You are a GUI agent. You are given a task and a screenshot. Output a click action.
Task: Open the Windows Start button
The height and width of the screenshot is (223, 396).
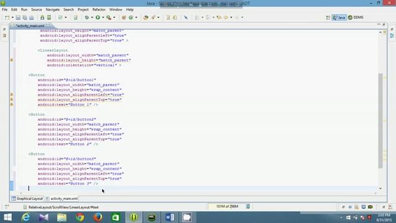(7, 217)
